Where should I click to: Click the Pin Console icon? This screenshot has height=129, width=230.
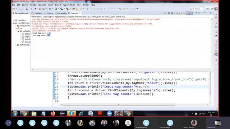tap(195, 13)
